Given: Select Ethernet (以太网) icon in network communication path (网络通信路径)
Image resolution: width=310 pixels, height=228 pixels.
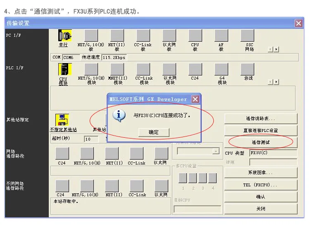Looking at the screenshot, I should tap(161, 153).
